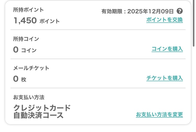The image size is (196, 132).
Task: Click the コイン unit beside zero
Action: point(29,51)
